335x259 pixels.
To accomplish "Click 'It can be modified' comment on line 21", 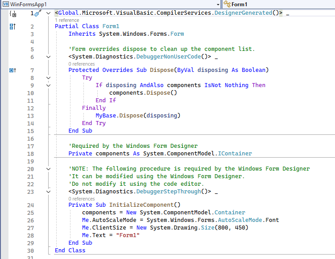I will pos(157,176).
